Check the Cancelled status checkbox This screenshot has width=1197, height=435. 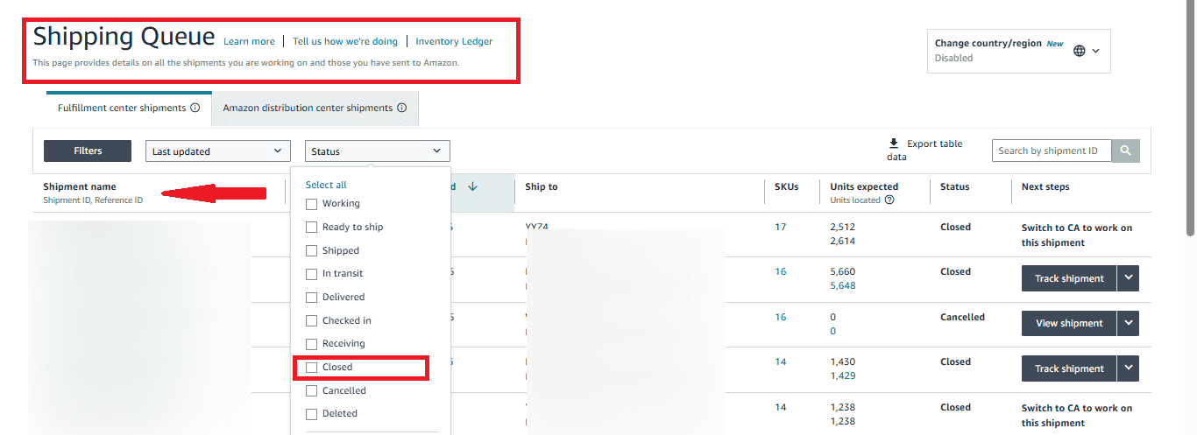pyautogui.click(x=311, y=390)
